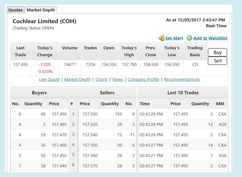Click the Set Alert bell icon
242x177 pixels.
pyautogui.click(x=161, y=38)
